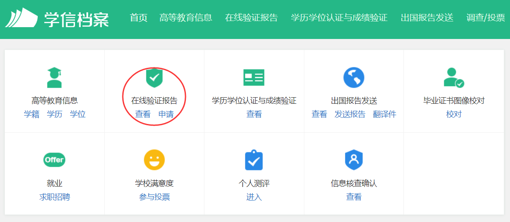Click the person-check icon for 毕业证书图像校对
The height and width of the screenshot is (222, 510).
point(453,78)
